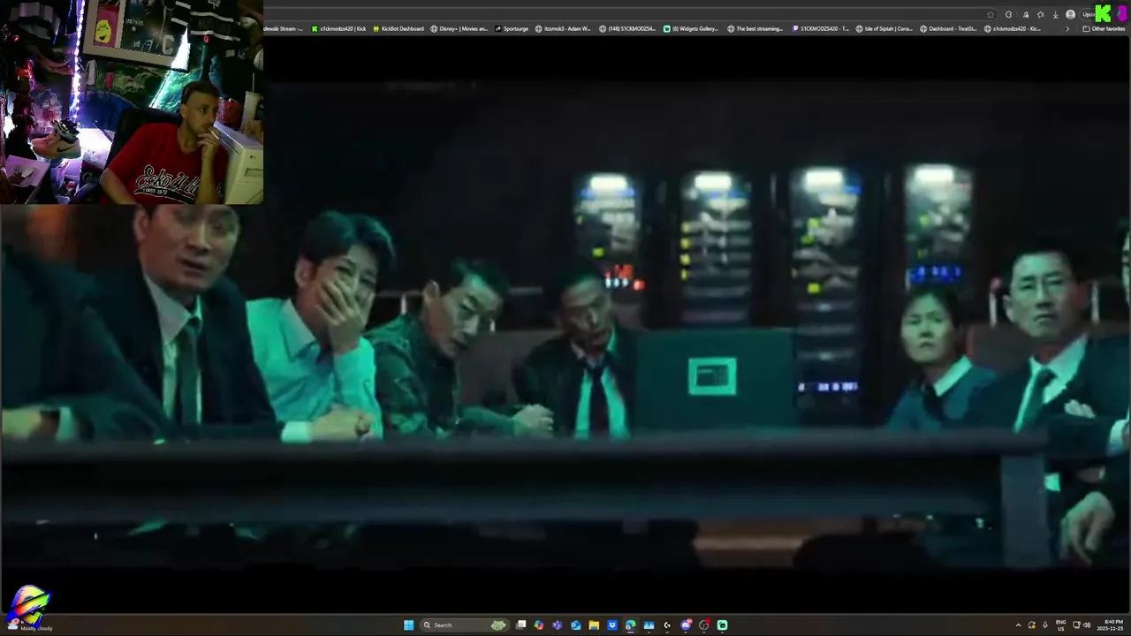This screenshot has width=1131, height=636.
Task: Open the Windows Start menu
Action: pyautogui.click(x=408, y=625)
